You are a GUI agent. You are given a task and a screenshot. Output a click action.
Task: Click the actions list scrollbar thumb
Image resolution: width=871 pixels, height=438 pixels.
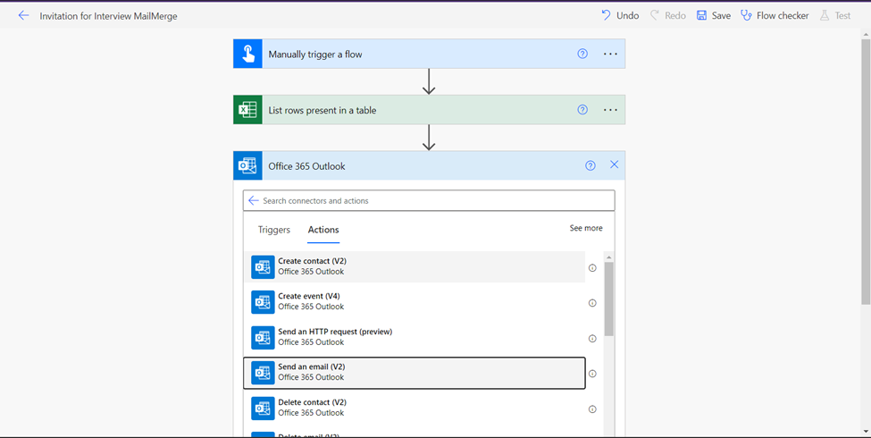609,299
